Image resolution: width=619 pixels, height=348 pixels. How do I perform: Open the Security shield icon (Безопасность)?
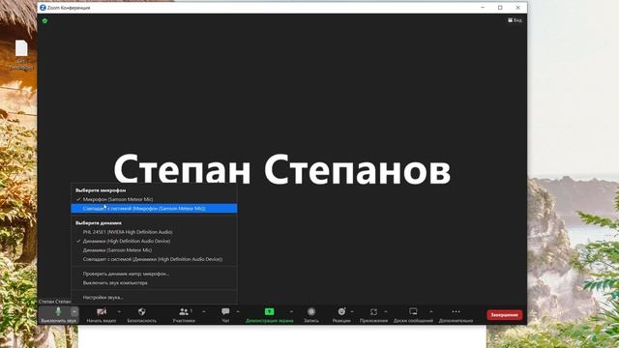tap(142, 311)
